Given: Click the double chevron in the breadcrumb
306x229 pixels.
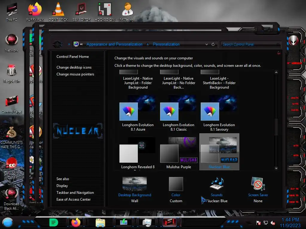Looking at the screenshot, I should coord(81,44).
